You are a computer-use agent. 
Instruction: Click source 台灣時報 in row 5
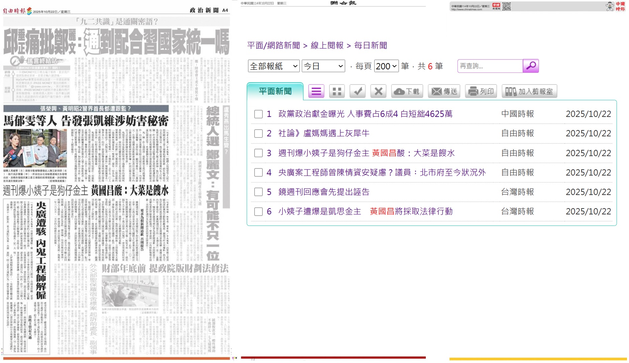(517, 192)
